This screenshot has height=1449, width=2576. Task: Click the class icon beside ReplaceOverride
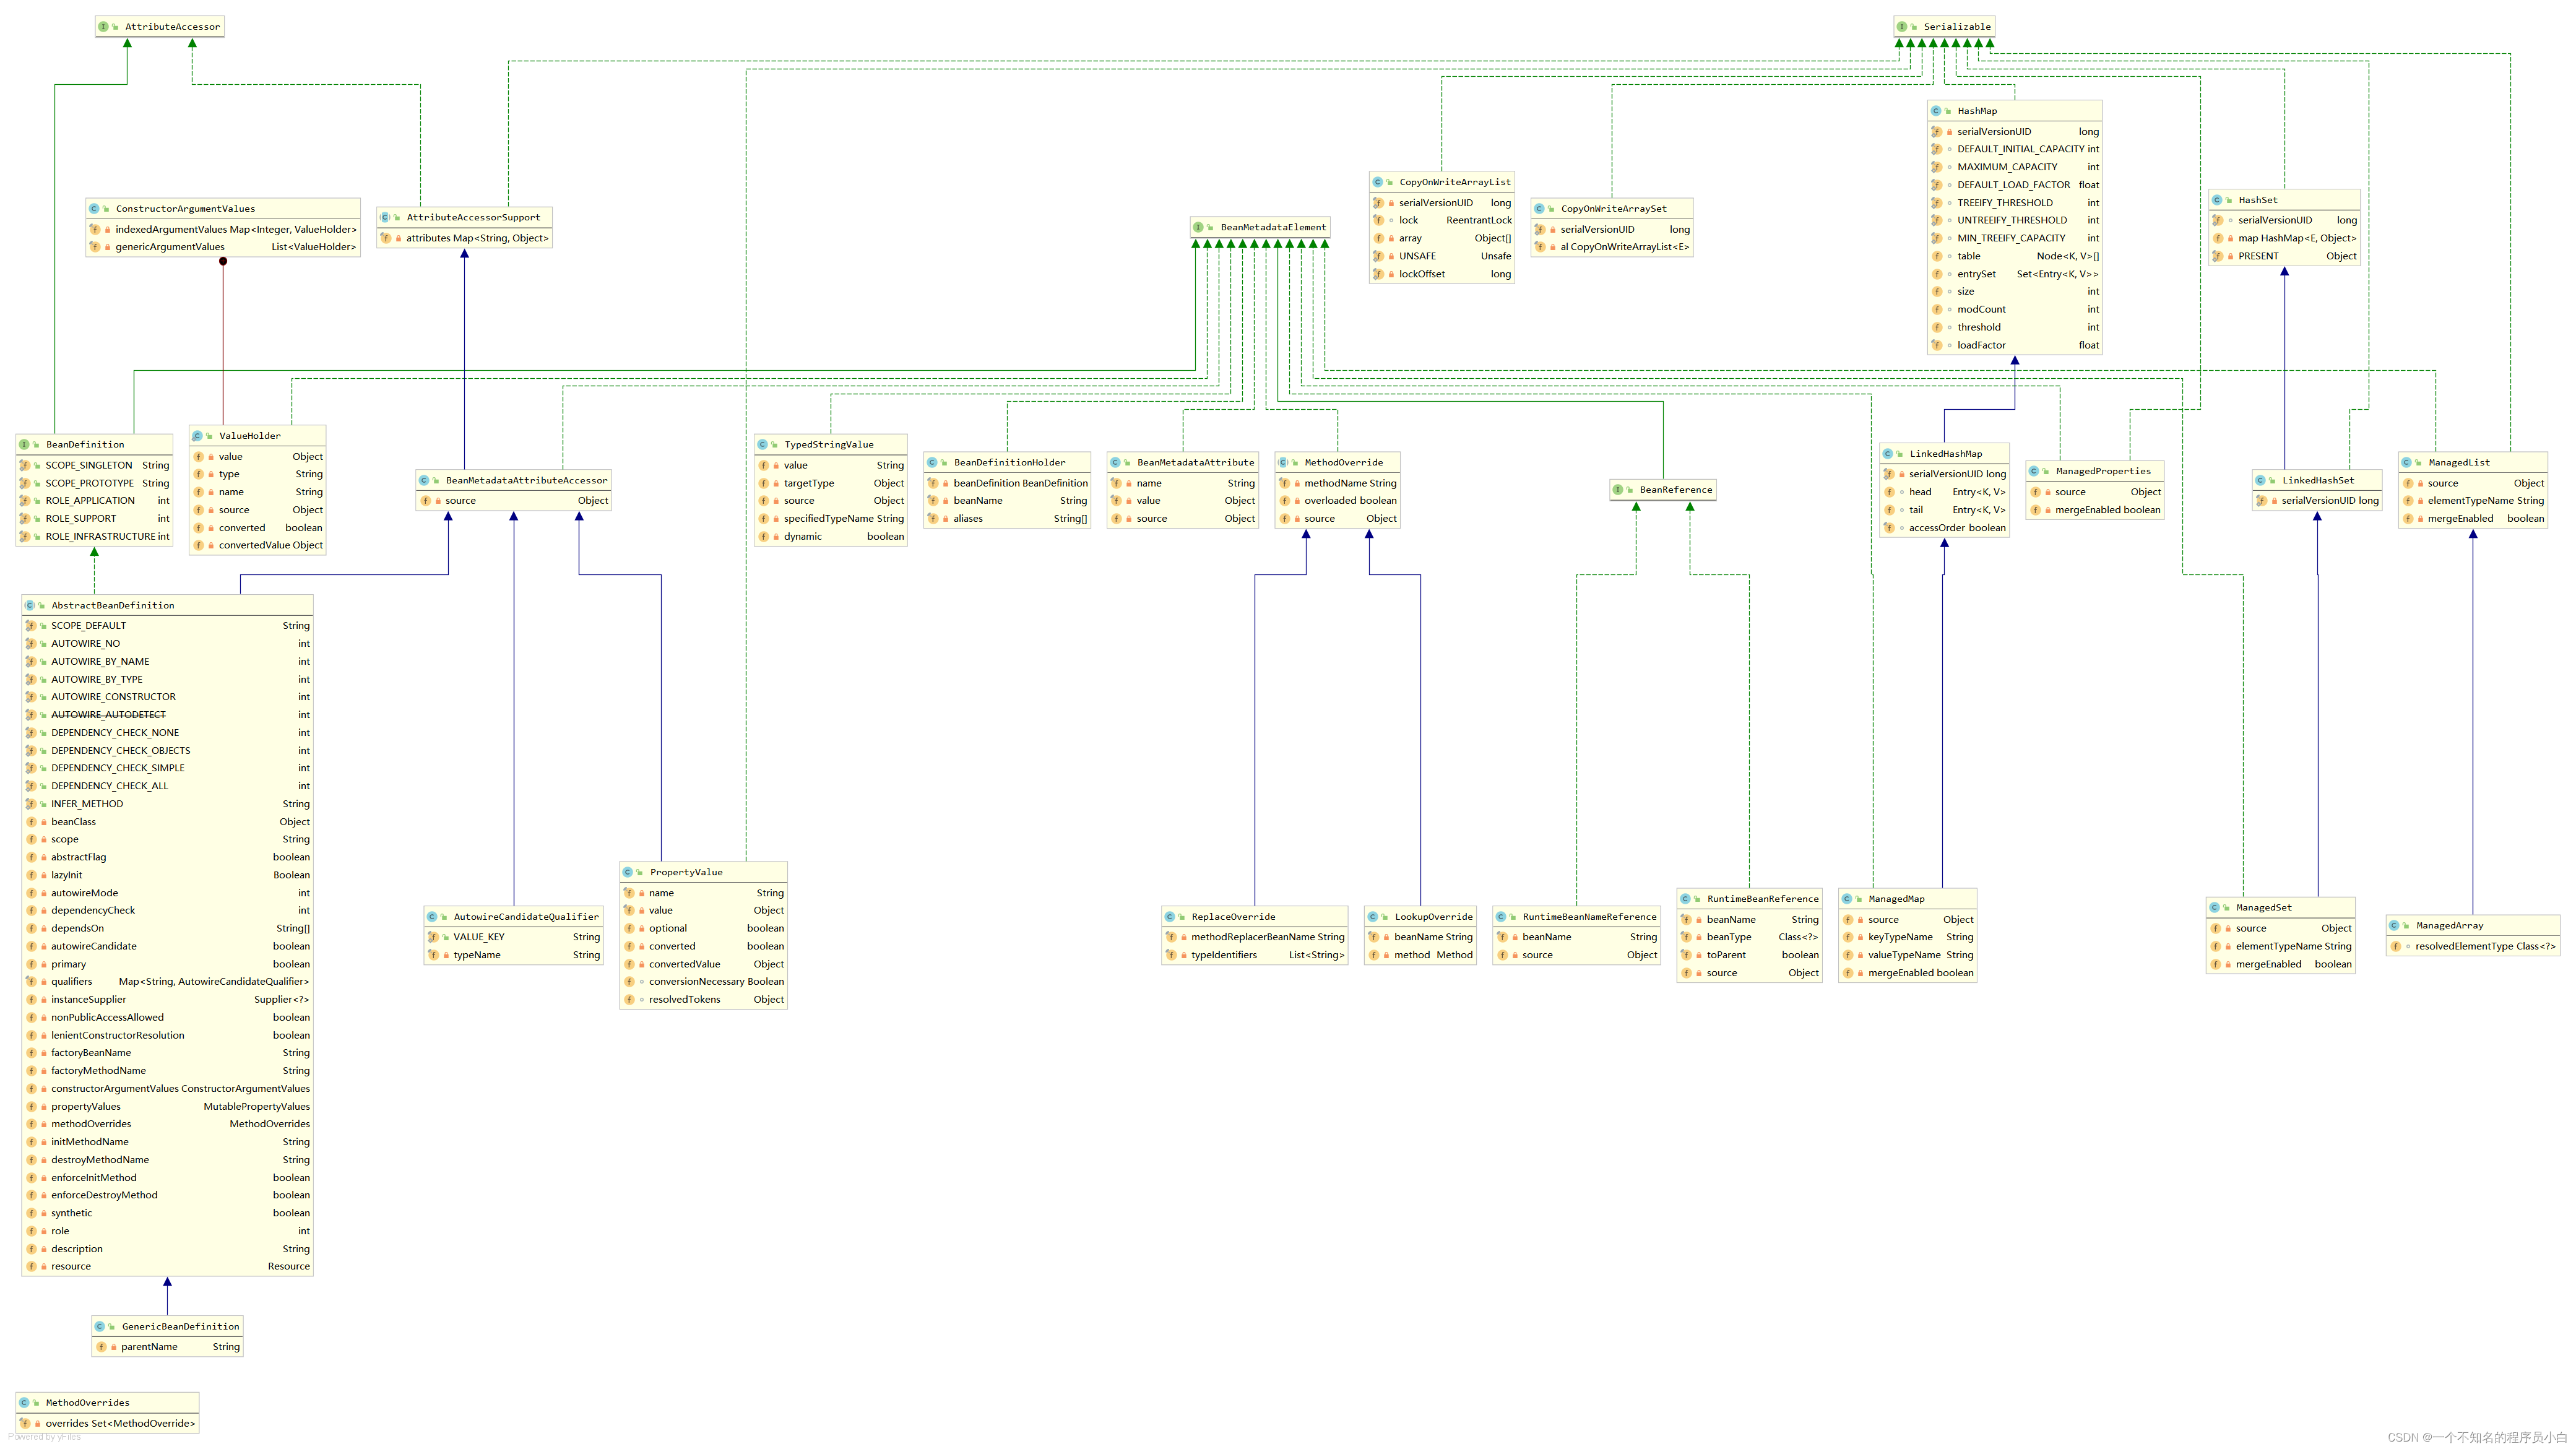pyautogui.click(x=1170, y=917)
